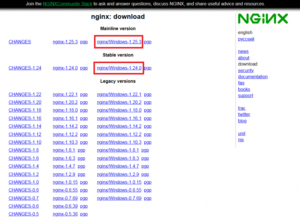Download nginx/Windows-1.22.1
This screenshot has height=224, width=300.
click(x=119, y=94)
